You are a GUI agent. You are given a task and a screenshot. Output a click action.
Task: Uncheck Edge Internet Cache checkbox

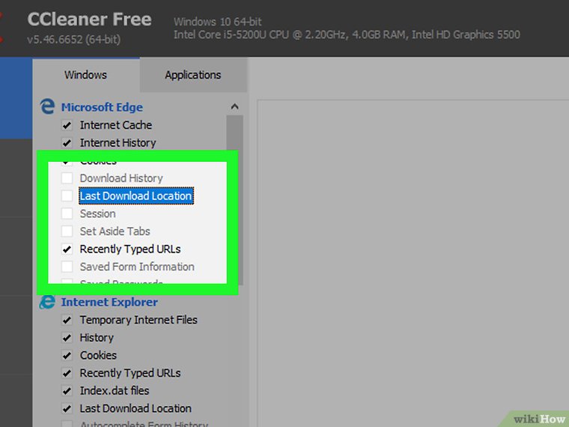click(67, 125)
